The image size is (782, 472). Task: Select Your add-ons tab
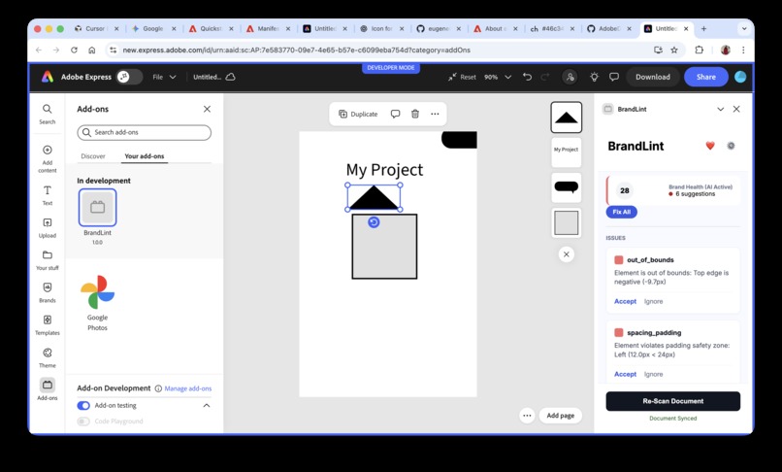tap(145, 156)
